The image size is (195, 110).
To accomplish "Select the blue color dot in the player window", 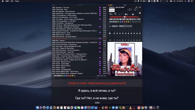I will pos(121,22).
